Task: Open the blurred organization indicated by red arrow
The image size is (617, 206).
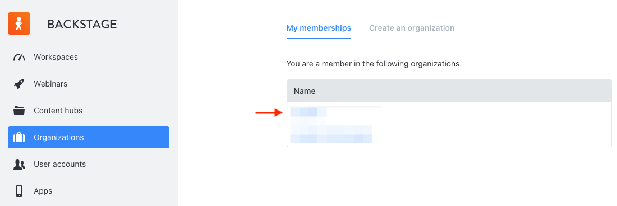Action: [x=308, y=112]
